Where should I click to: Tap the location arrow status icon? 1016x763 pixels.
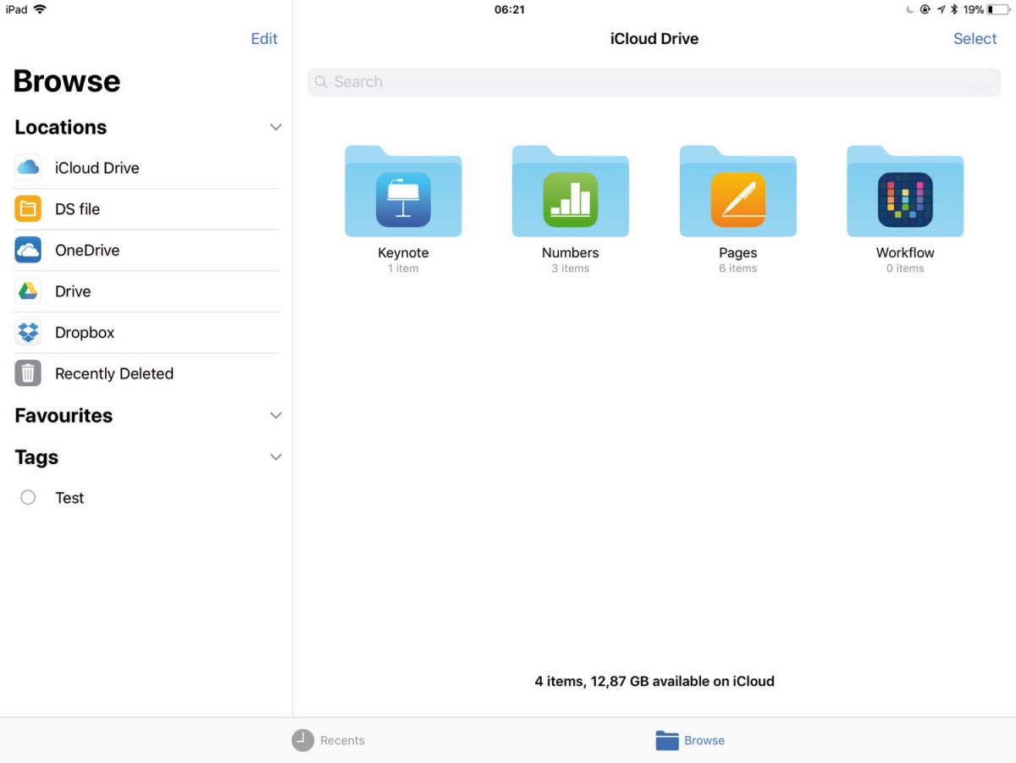[x=941, y=9]
